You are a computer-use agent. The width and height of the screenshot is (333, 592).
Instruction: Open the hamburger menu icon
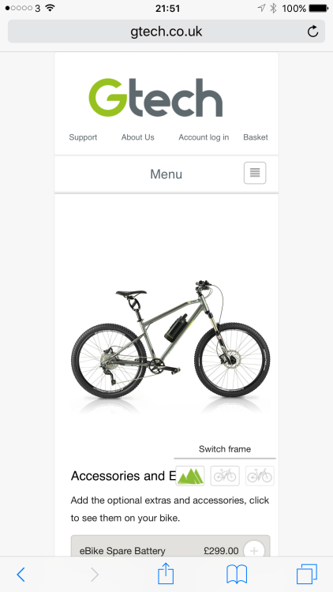pyautogui.click(x=255, y=173)
